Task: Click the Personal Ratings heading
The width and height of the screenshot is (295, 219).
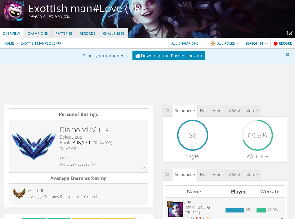Action: tap(78, 114)
